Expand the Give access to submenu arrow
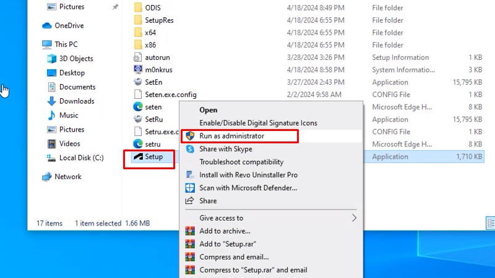The width and height of the screenshot is (495, 278). [x=354, y=218]
